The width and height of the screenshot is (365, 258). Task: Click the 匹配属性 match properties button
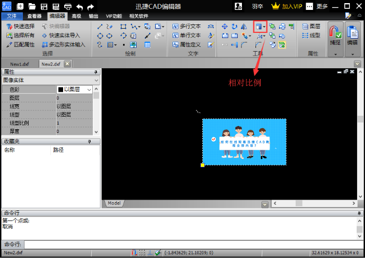(20, 45)
